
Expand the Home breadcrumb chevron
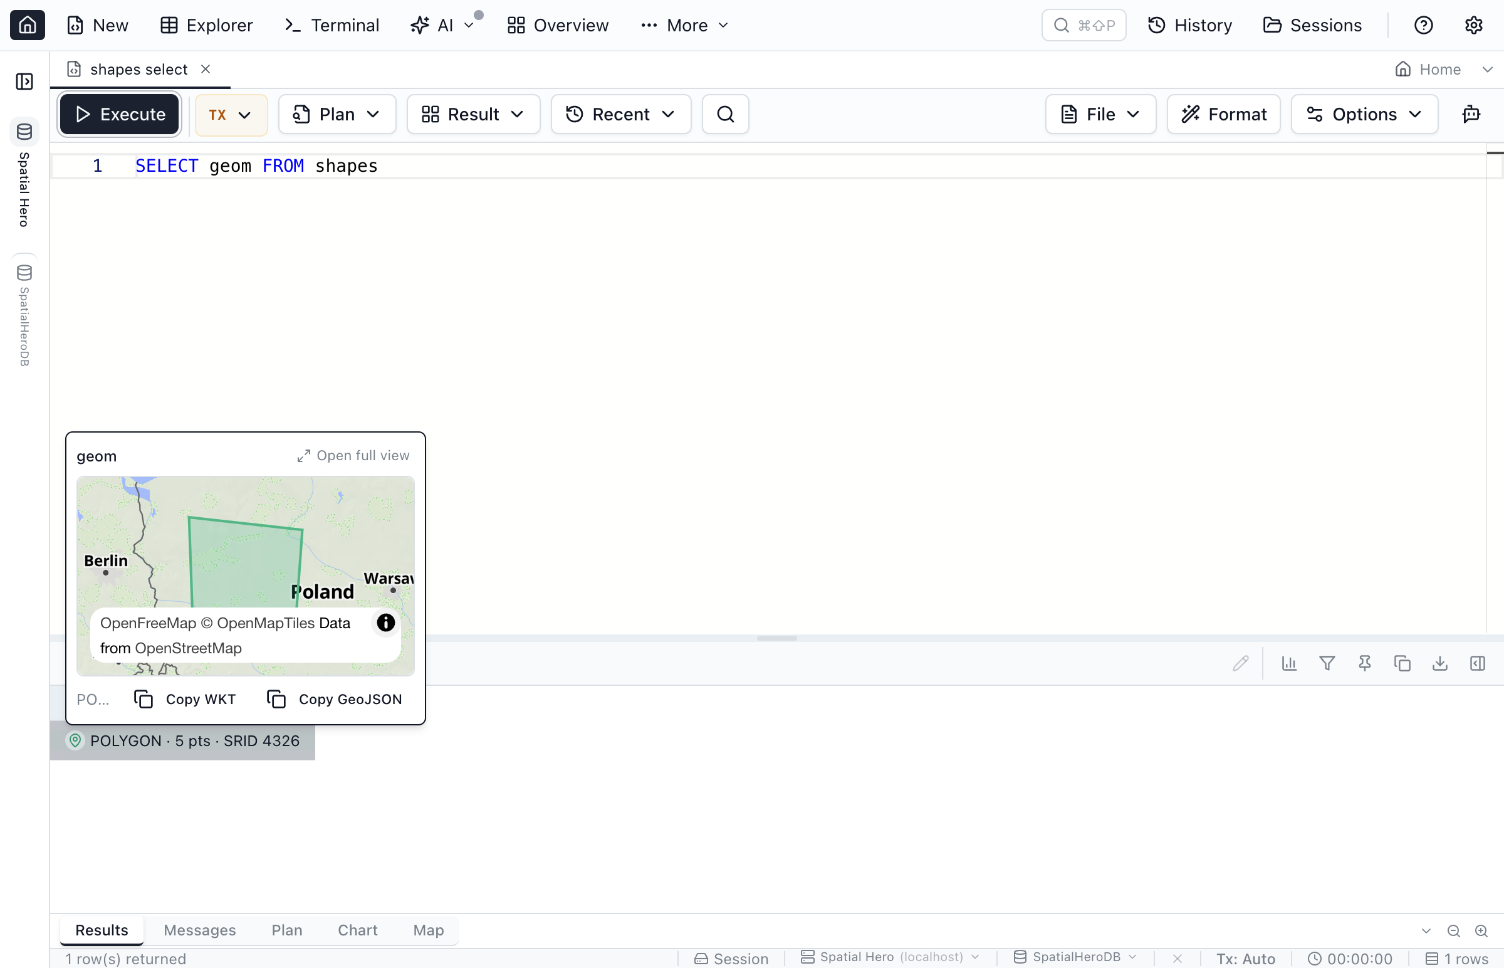1487,69
